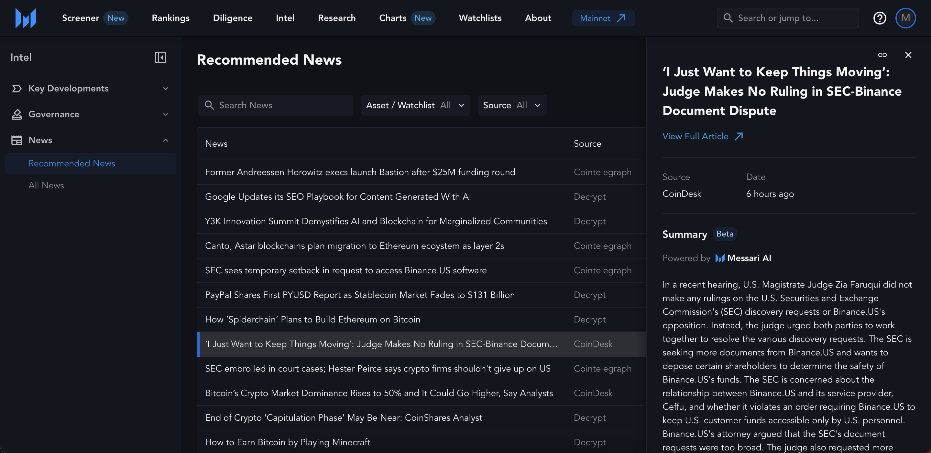Expand the Key Developments chevron
The height and width of the screenshot is (453, 931).
(166, 89)
